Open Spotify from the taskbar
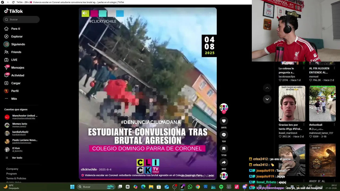340x191 pixels. [x=221, y=187]
